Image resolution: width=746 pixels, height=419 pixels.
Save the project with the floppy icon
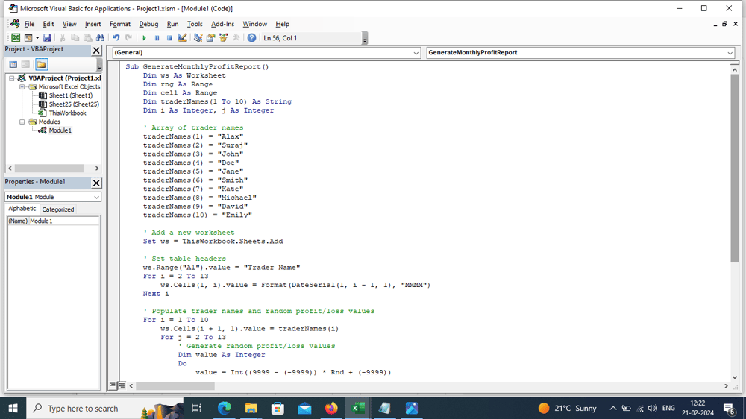pos(46,37)
